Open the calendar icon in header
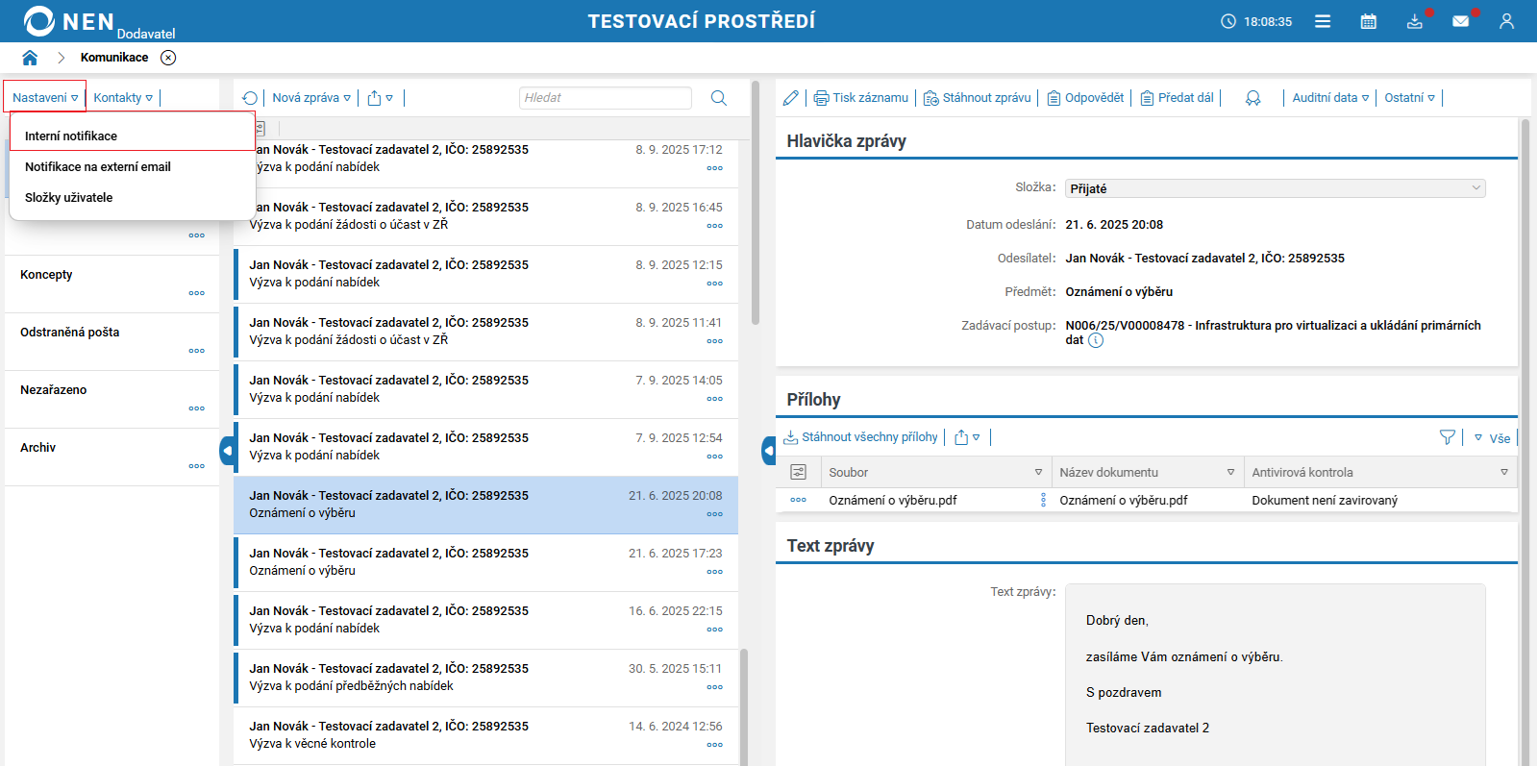The height and width of the screenshot is (766, 1537). (1369, 21)
